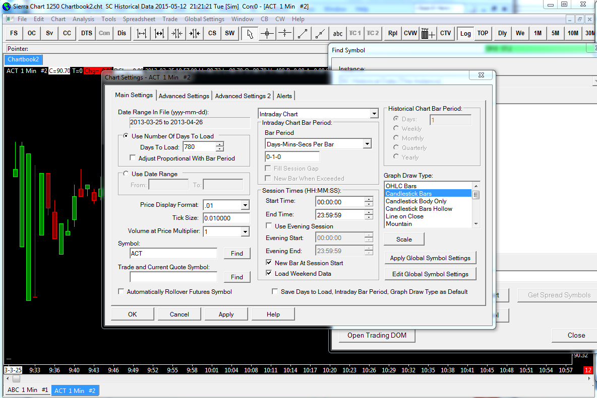Open the Intraday Chart type dropdown
This screenshot has height=398, width=597.
point(374,114)
